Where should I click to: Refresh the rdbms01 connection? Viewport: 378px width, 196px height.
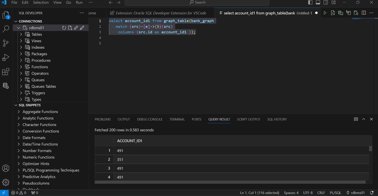(64, 28)
